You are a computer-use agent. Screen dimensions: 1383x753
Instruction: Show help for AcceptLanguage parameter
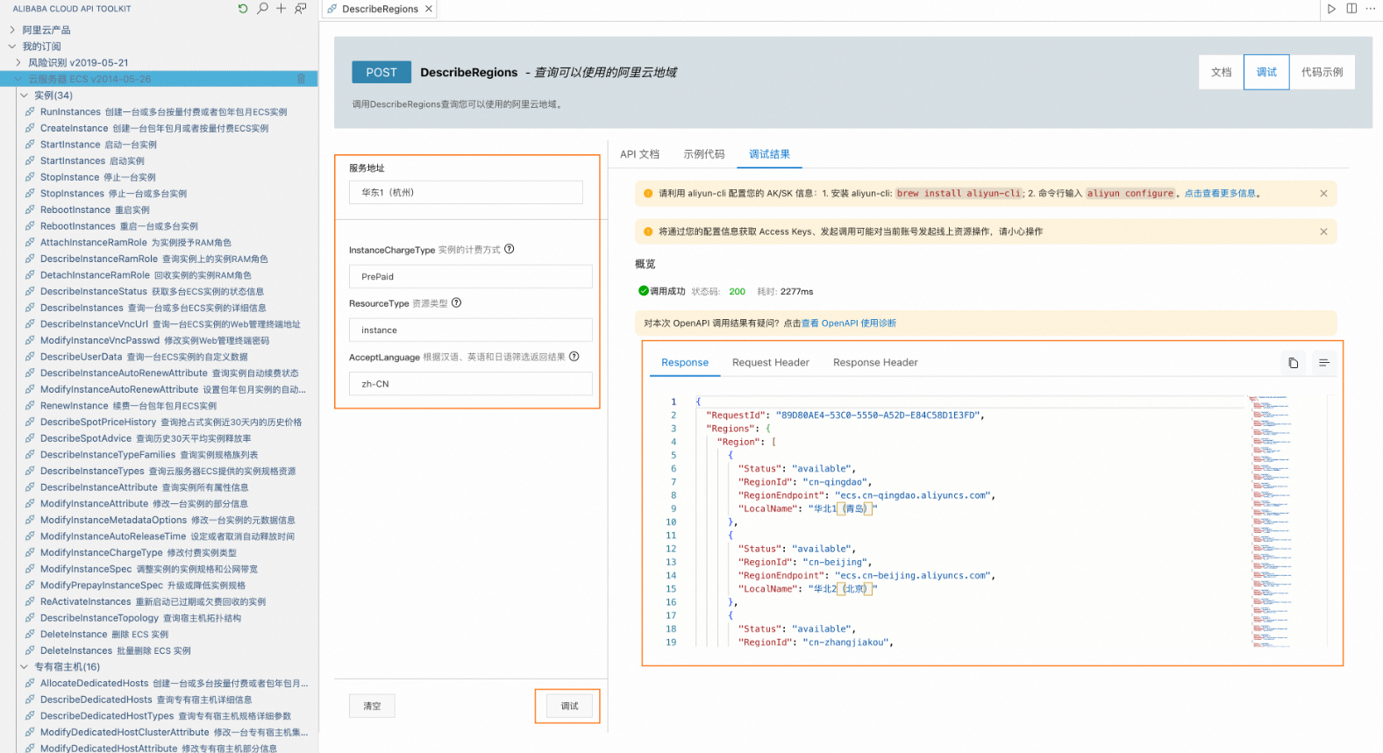click(x=574, y=357)
